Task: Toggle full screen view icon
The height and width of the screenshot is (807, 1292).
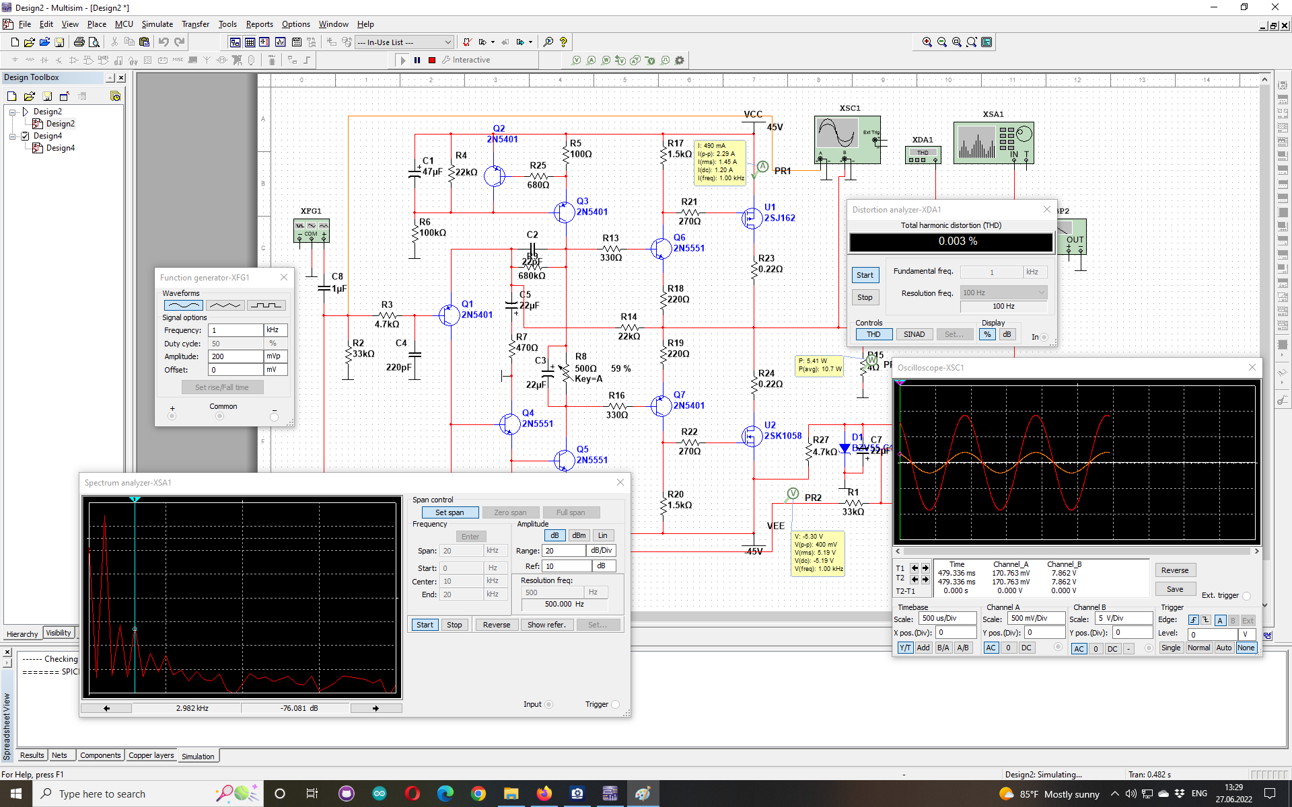Action: [x=986, y=42]
